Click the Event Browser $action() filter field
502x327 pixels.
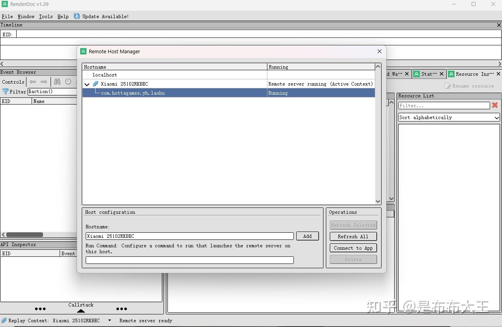(x=52, y=92)
